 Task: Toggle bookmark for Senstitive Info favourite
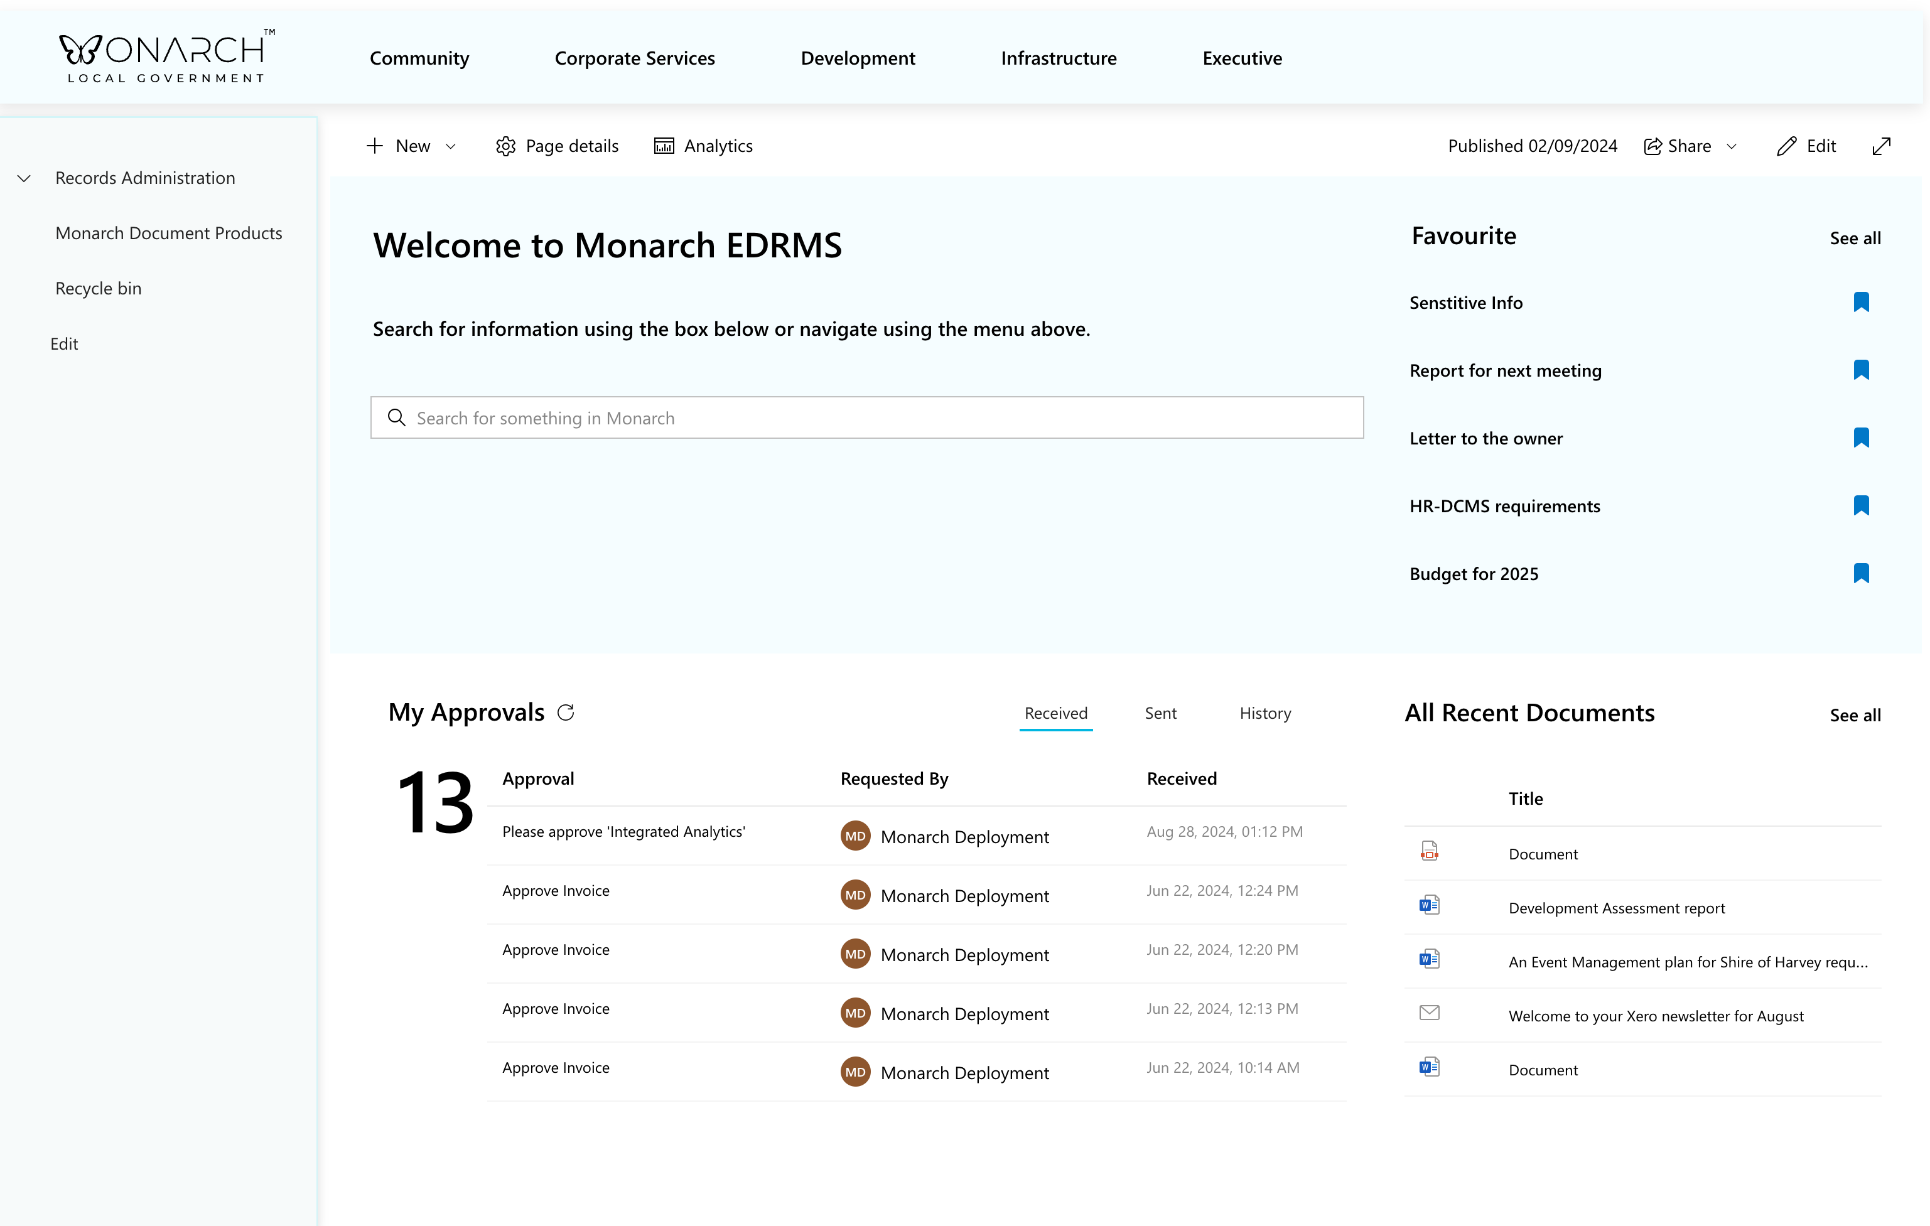(1861, 302)
